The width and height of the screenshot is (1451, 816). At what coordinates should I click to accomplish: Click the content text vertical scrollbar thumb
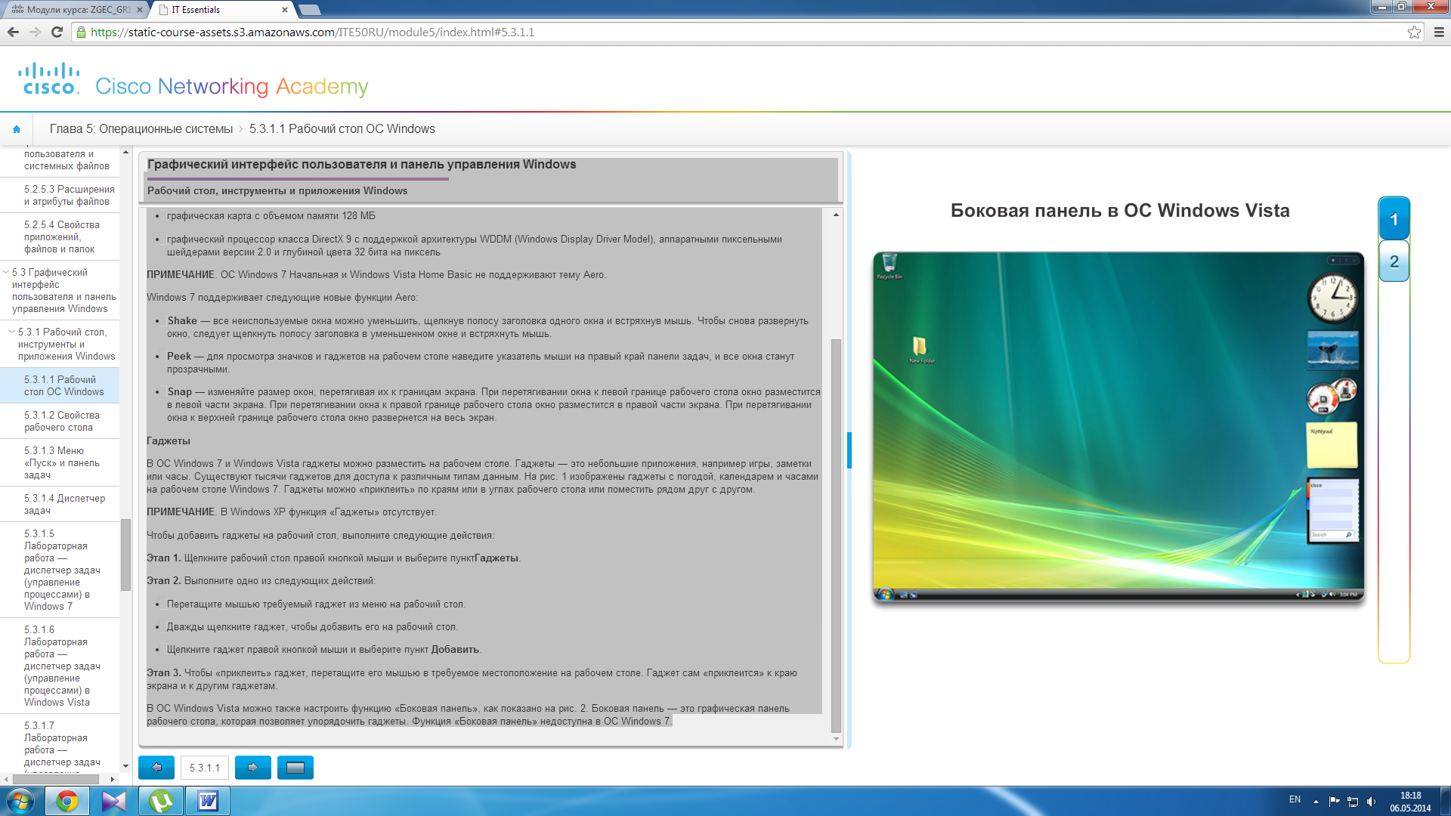(836, 535)
